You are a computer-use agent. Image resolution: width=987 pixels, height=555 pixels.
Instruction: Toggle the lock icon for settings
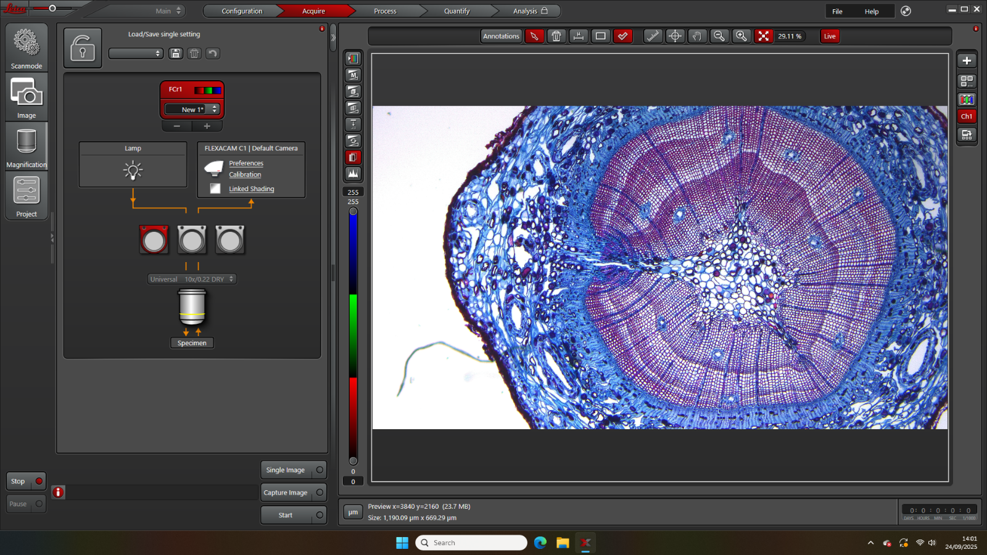tap(83, 48)
